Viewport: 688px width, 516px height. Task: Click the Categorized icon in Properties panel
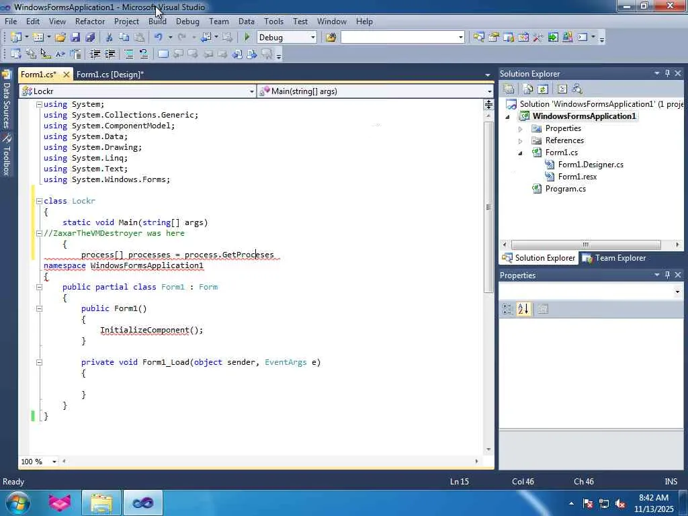[x=507, y=309]
